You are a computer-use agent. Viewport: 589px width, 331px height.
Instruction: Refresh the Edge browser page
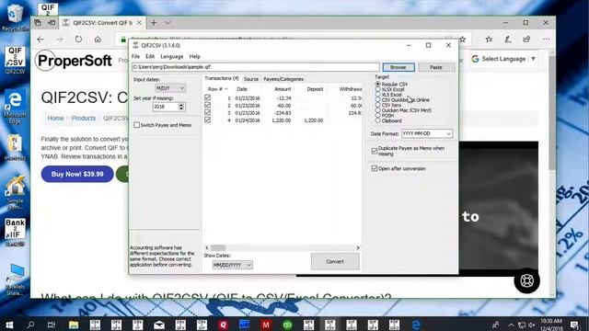pos(78,39)
